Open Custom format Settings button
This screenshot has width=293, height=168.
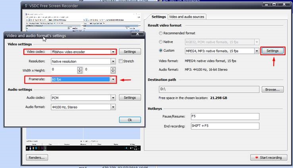tap(272, 51)
